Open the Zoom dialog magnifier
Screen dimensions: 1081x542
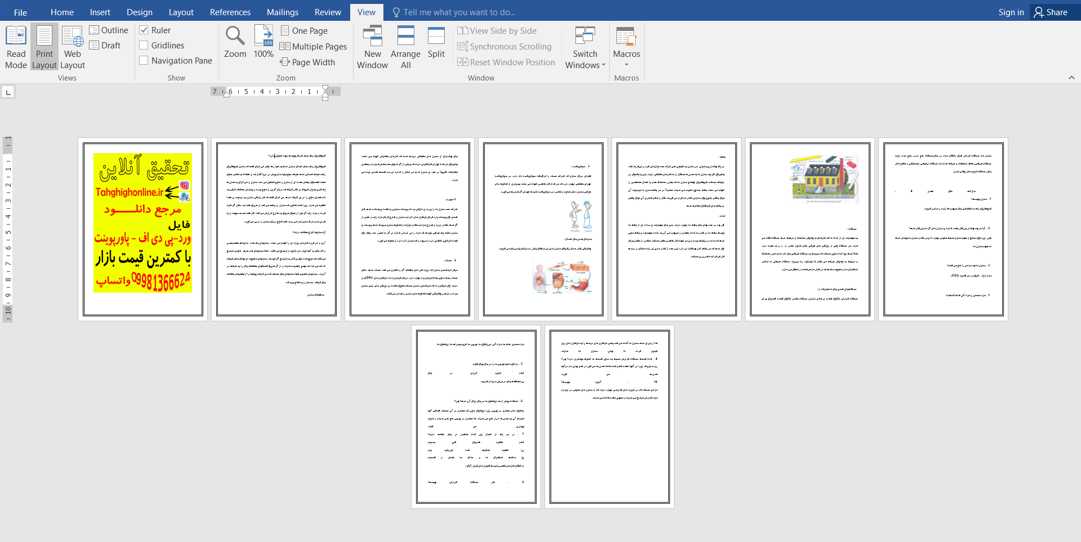[x=235, y=42]
